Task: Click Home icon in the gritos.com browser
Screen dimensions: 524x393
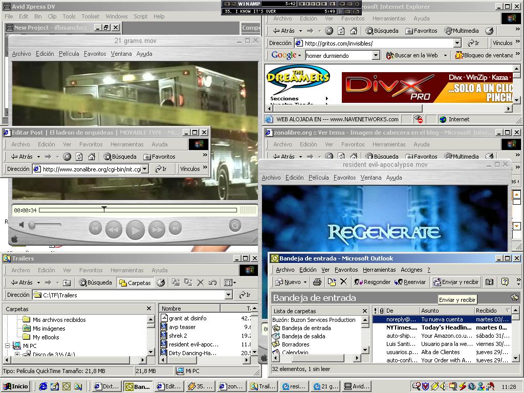Action: [x=354, y=31]
